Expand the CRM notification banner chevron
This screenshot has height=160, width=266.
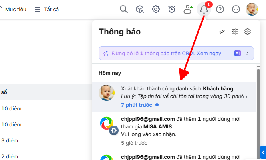point(247,54)
